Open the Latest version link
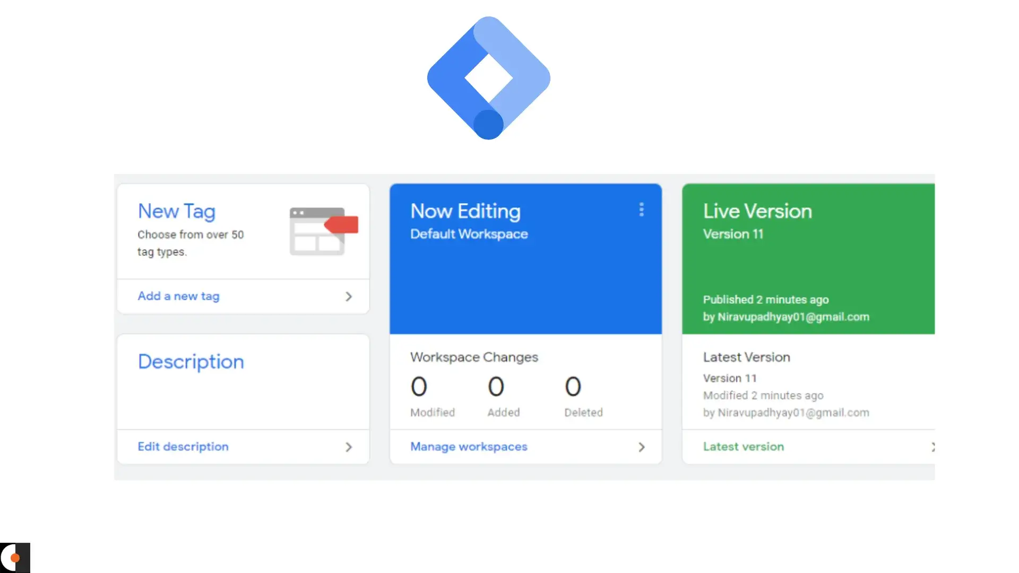 point(743,447)
